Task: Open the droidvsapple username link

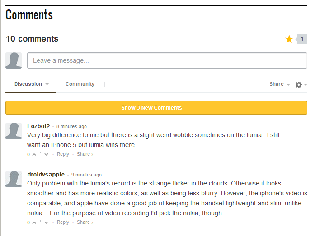Action: click(46, 175)
